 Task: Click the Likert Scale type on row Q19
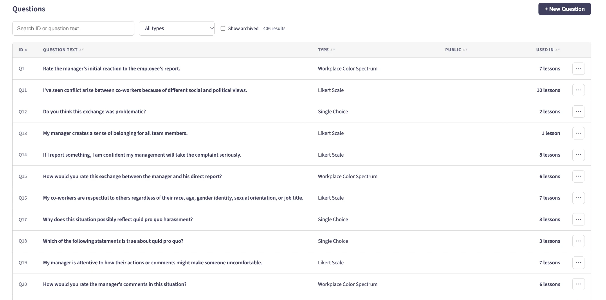pos(331,262)
